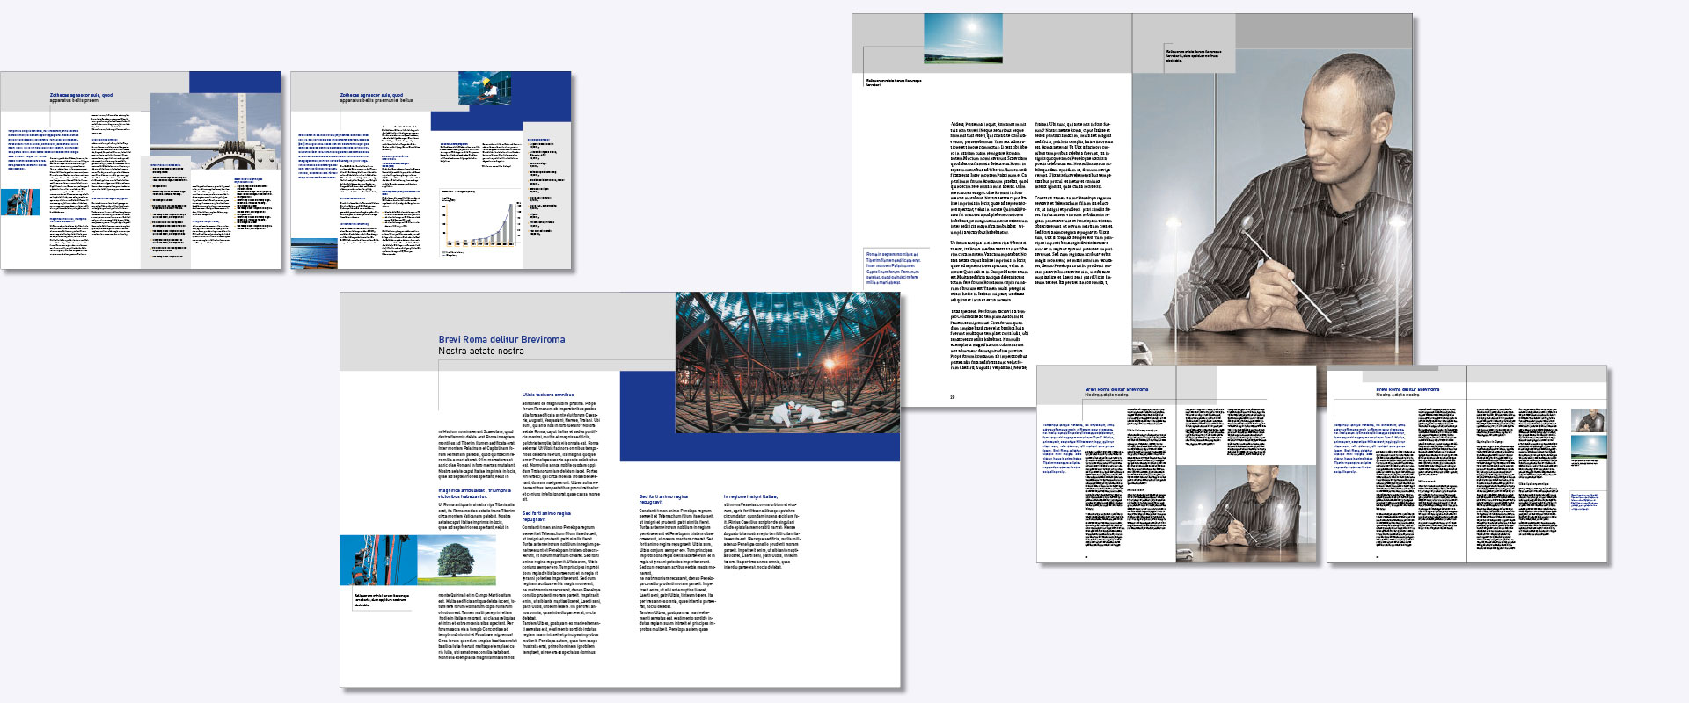This screenshot has height=703, width=1689.
Task: Select the 'magnifica ambulabat, triumphi' blue subheading
Action: 473,493
